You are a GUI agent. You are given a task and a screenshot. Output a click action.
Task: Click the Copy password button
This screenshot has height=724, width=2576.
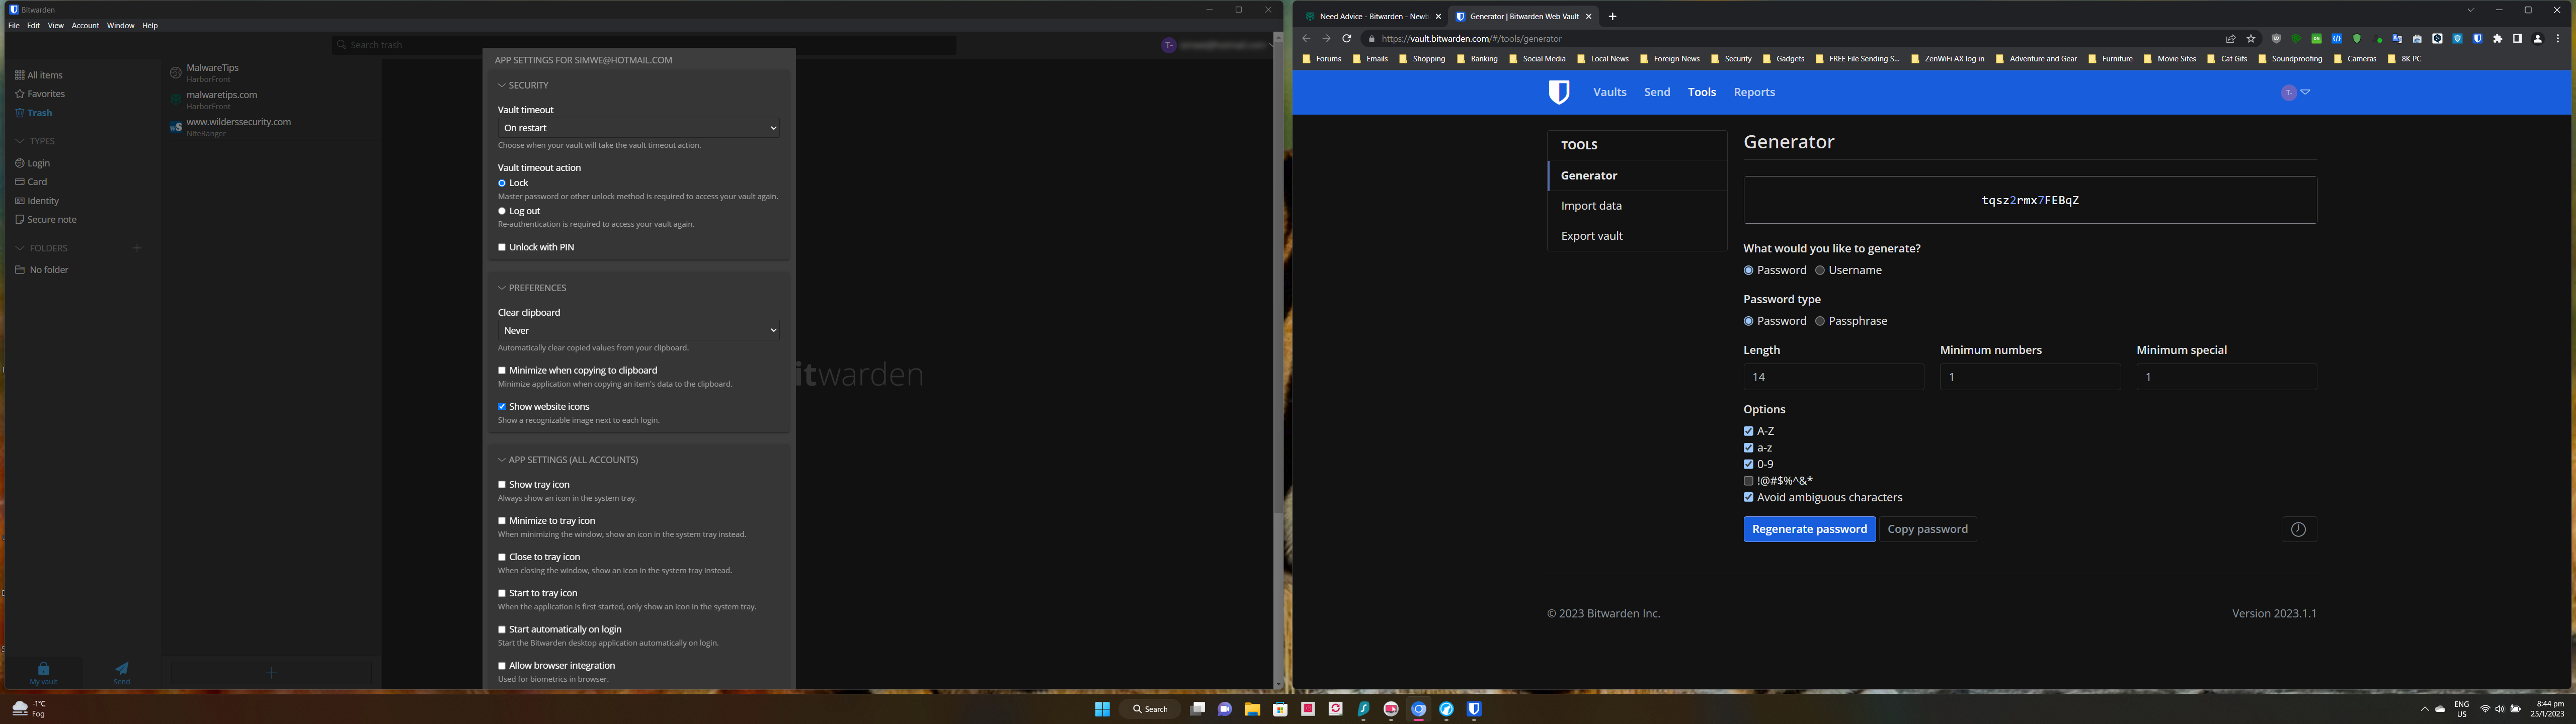(1927, 529)
